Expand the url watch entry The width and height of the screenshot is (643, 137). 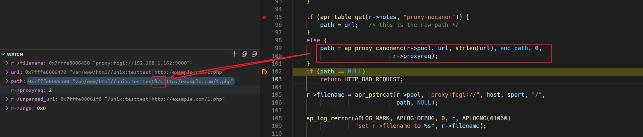point(7,72)
